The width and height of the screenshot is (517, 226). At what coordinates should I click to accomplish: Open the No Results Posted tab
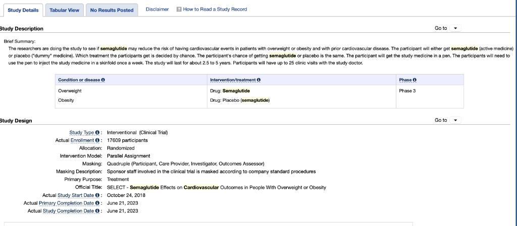(112, 10)
